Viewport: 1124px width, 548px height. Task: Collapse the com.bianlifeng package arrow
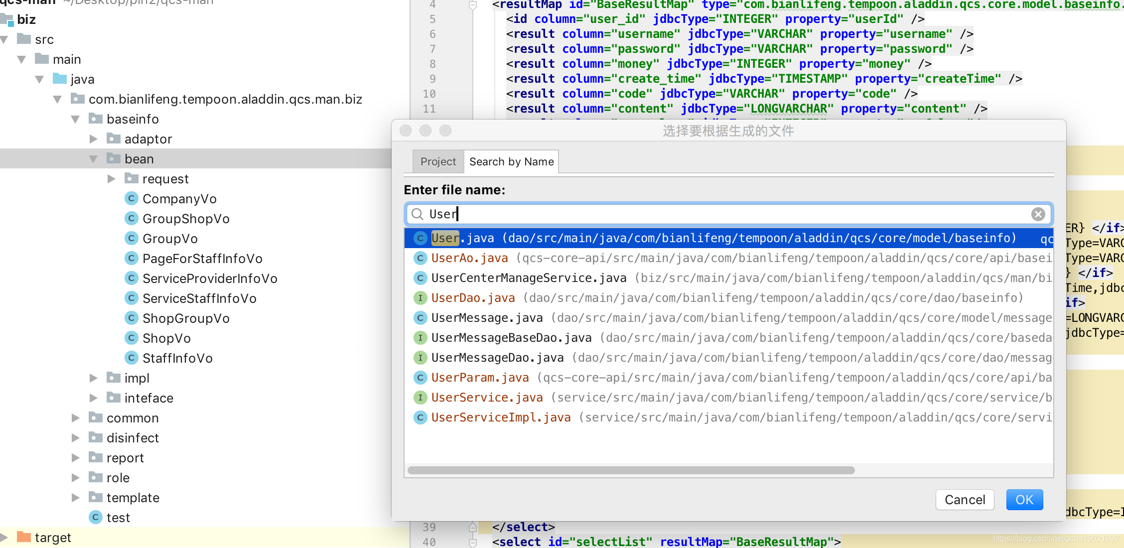pyautogui.click(x=57, y=99)
